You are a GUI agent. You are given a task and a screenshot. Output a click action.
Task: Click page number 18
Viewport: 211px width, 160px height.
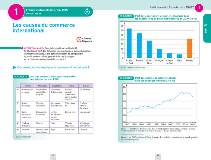[53, 155]
